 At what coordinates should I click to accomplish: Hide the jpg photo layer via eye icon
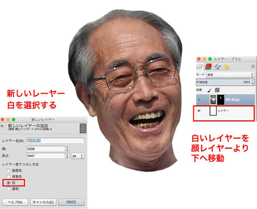pos(199,100)
